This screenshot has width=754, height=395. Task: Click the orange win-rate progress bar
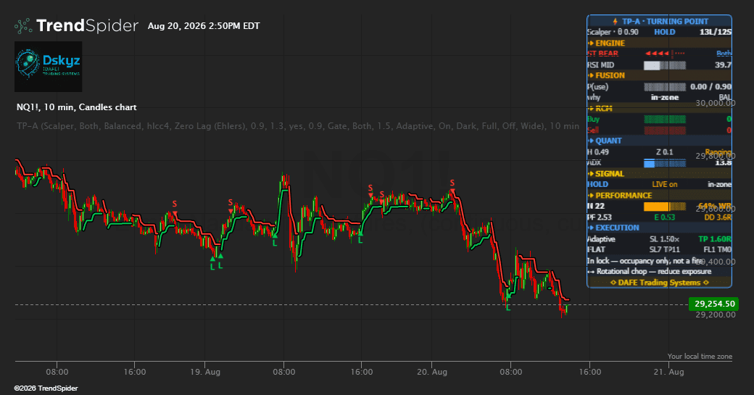[x=665, y=207]
